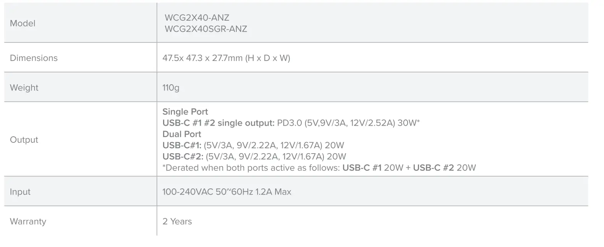Click the Single Port heading
The width and height of the screenshot is (604, 247).
pos(185,112)
